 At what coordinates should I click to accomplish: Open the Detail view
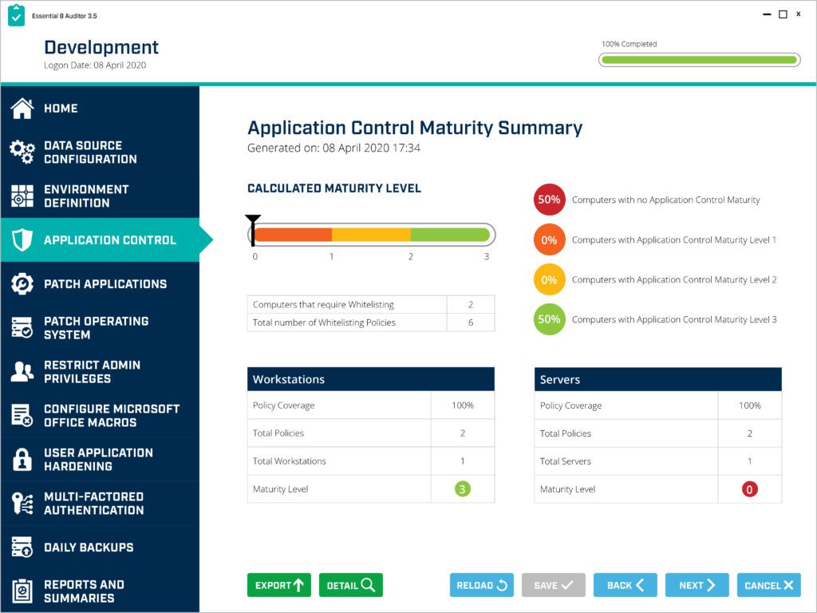350,584
